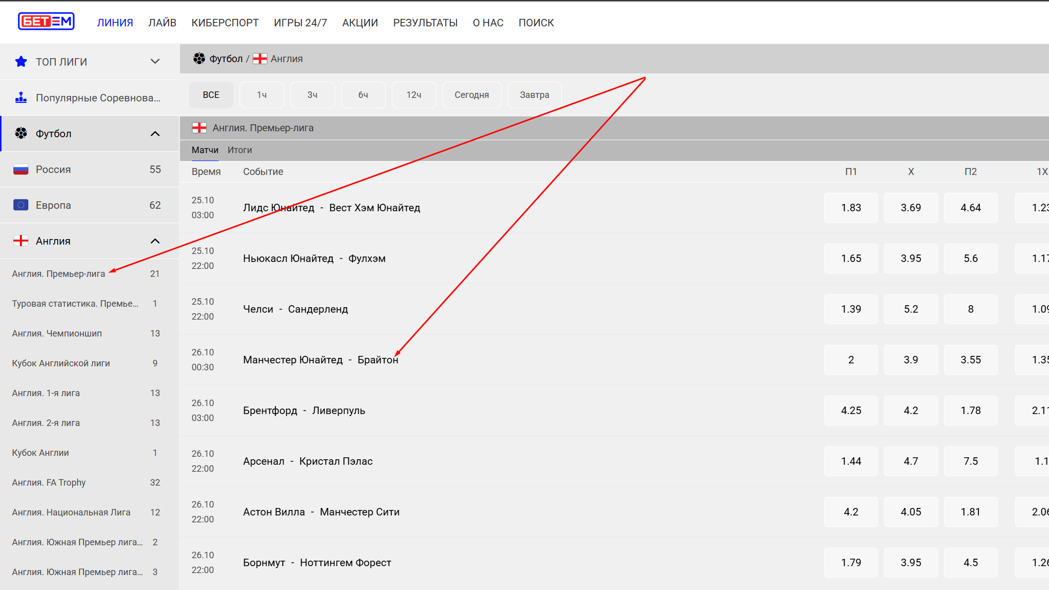The width and height of the screenshot is (1049, 590).
Task: Click the podium icon for Популярные Соревнования
Action: (21, 97)
